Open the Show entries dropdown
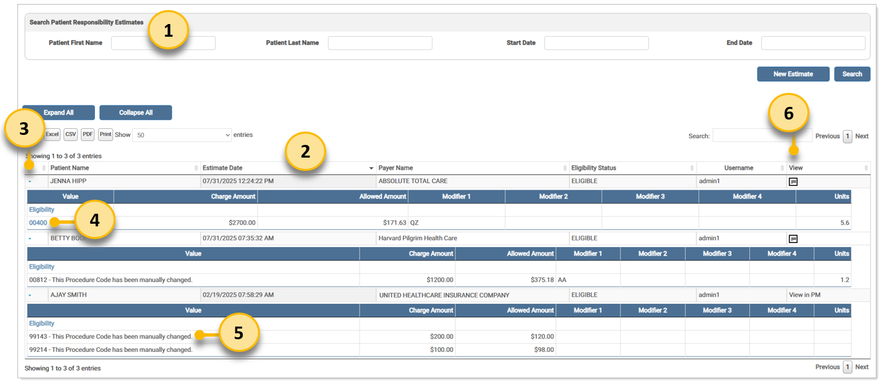The width and height of the screenshot is (883, 382). (181, 135)
